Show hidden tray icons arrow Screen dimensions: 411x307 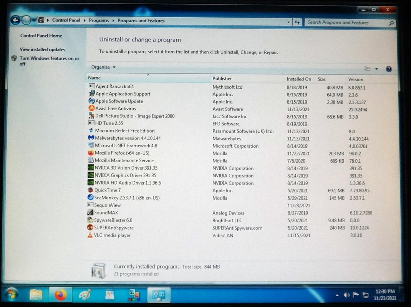click(337, 295)
